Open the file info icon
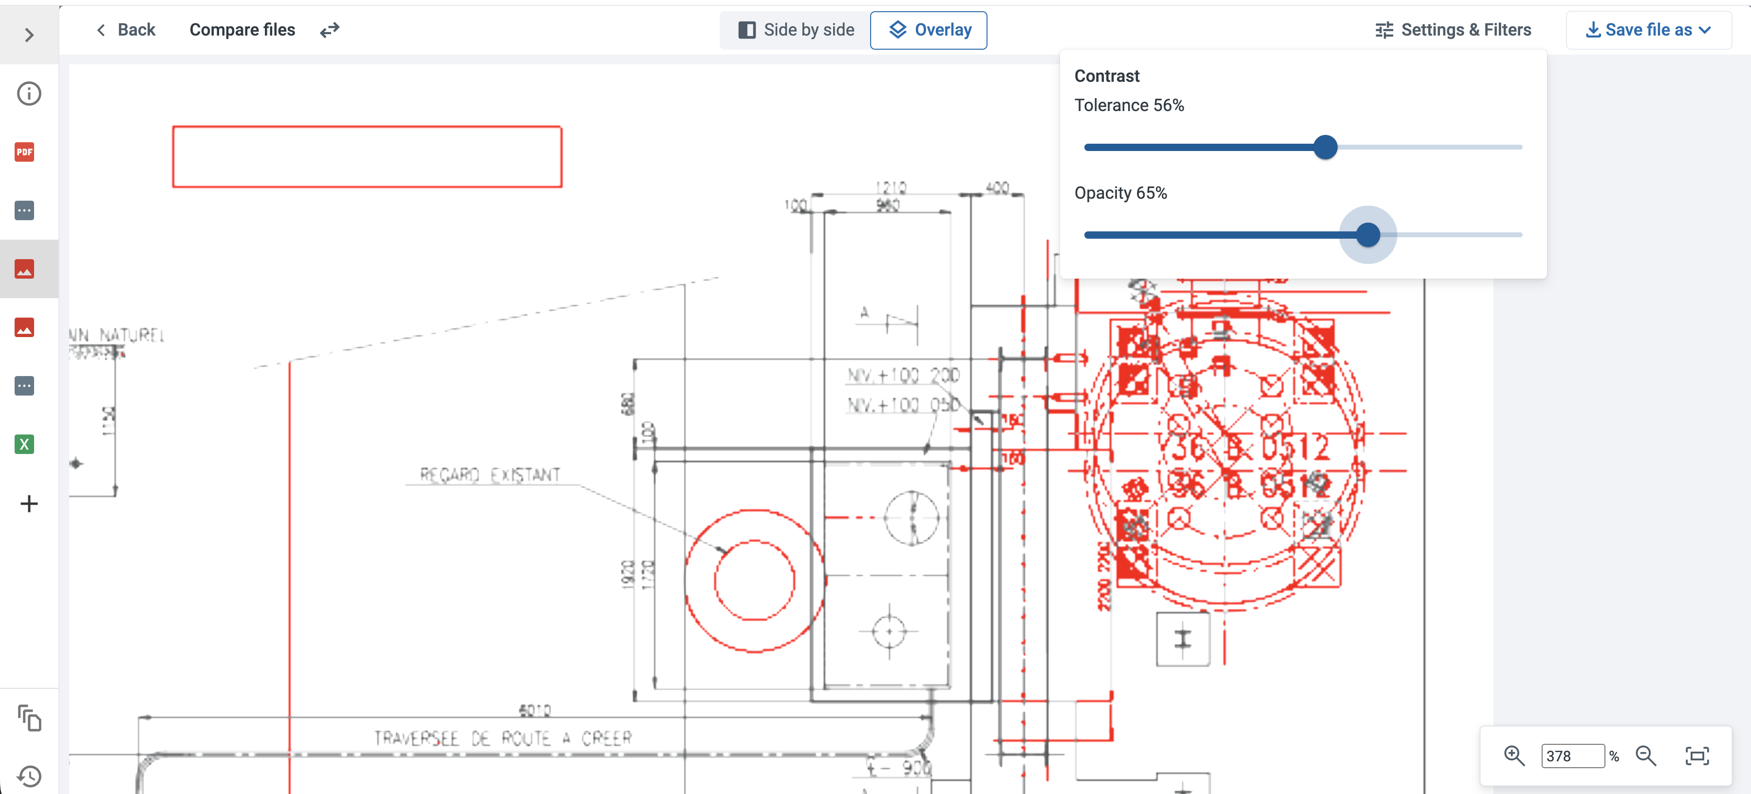1751x794 pixels. [29, 94]
